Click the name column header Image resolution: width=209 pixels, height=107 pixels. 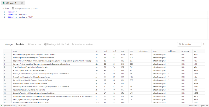coord(53,51)
